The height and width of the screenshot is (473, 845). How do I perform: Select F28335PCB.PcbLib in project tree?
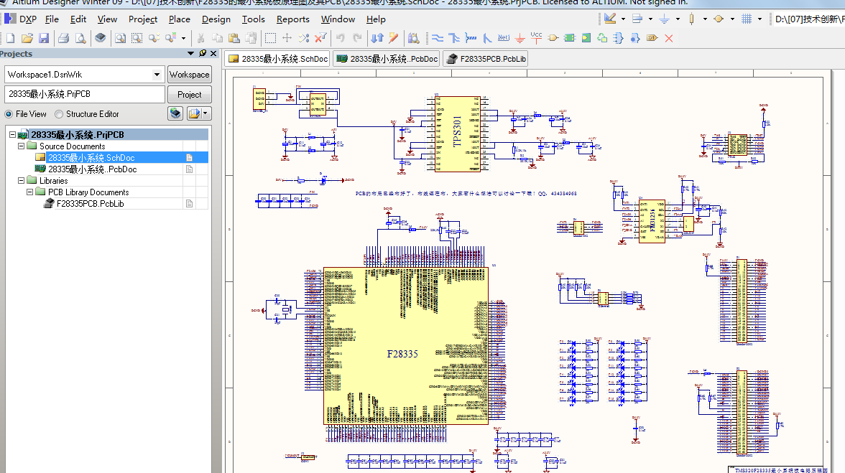(90, 203)
